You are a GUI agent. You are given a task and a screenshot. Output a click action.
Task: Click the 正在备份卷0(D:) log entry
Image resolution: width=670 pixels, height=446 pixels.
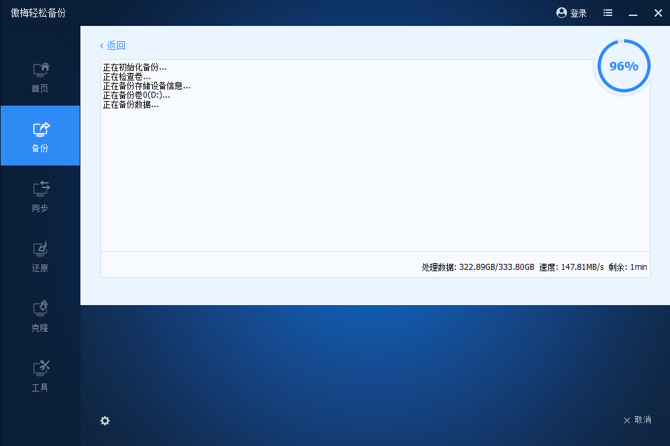pyautogui.click(x=136, y=96)
